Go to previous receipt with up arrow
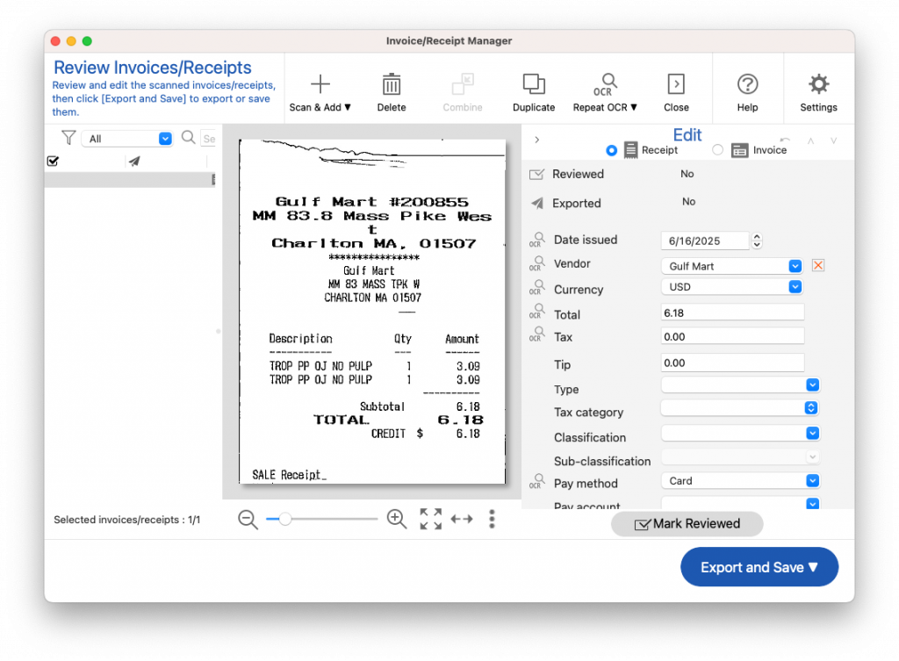The width and height of the screenshot is (899, 661). (810, 141)
